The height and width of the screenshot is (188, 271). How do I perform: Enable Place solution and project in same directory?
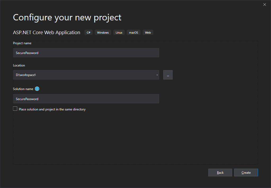pos(15,109)
